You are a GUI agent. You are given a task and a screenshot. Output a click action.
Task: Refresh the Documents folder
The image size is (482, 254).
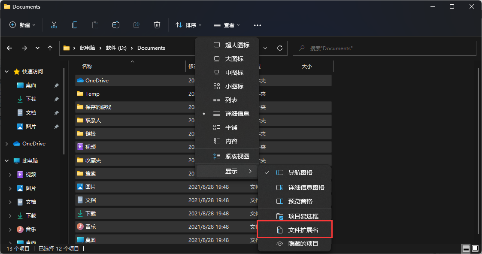pyautogui.click(x=280, y=48)
